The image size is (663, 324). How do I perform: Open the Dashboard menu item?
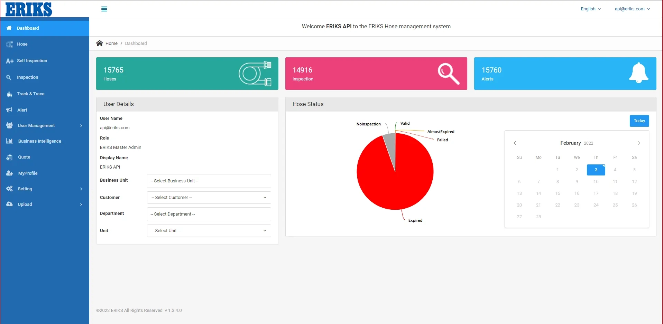(x=45, y=28)
